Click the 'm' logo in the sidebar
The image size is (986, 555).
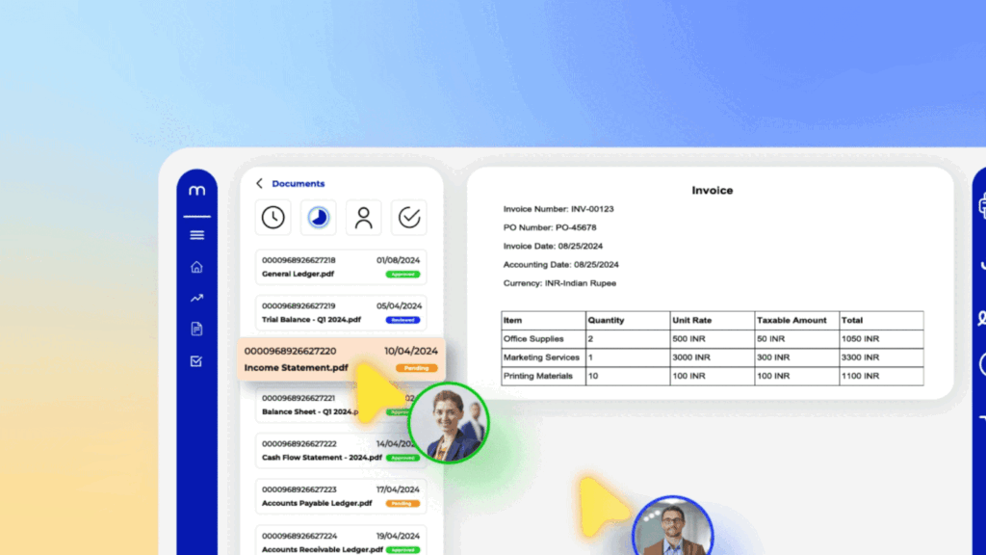point(196,193)
